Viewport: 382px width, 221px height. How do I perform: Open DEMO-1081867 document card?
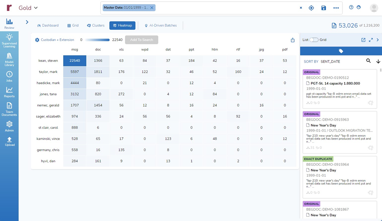[340, 210]
